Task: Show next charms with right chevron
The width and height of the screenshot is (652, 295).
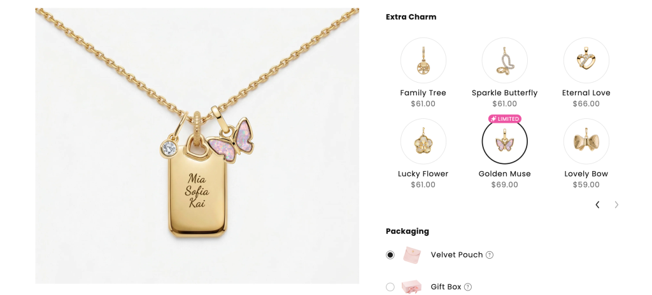Action: pos(616,205)
